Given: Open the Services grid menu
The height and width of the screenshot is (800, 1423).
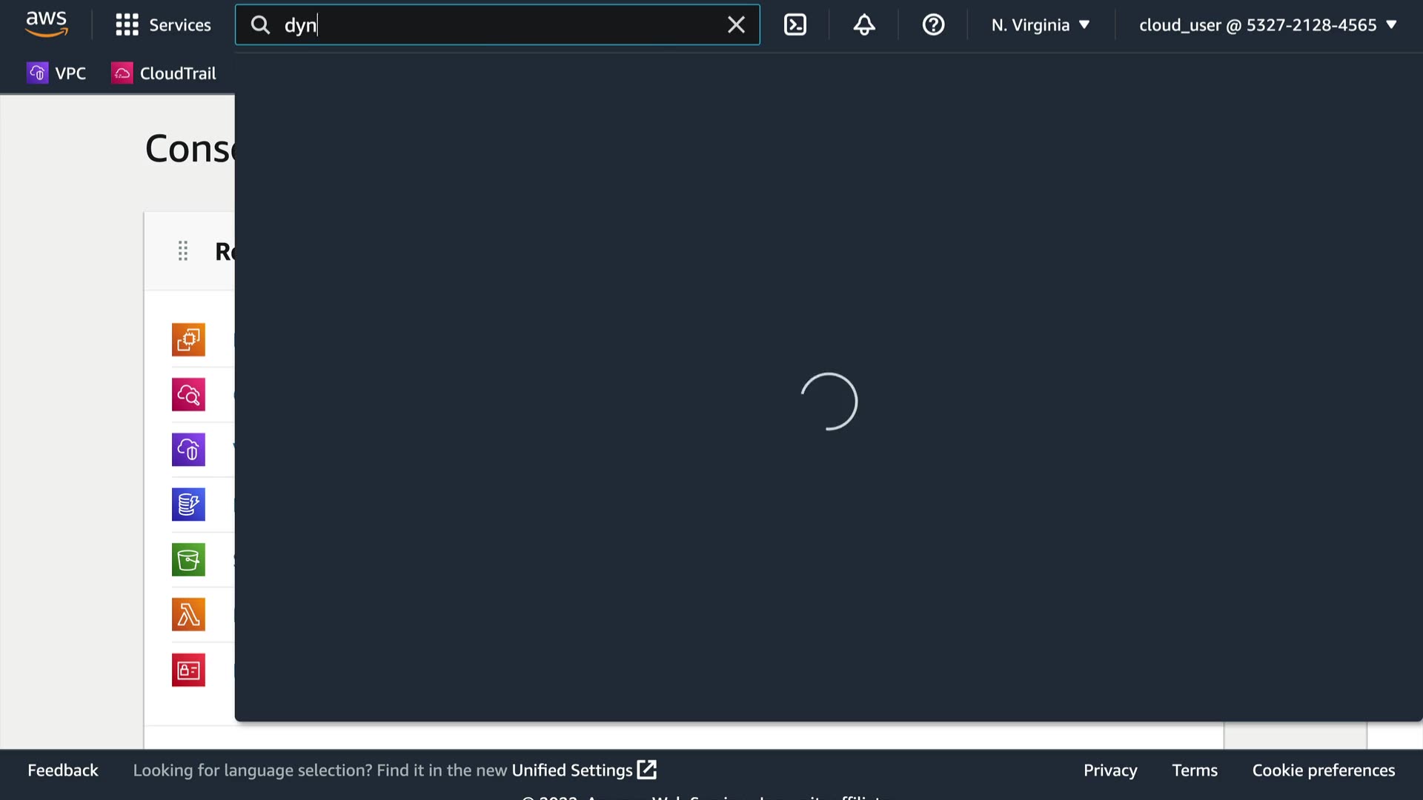Looking at the screenshot, I should [x=163, y=25].
